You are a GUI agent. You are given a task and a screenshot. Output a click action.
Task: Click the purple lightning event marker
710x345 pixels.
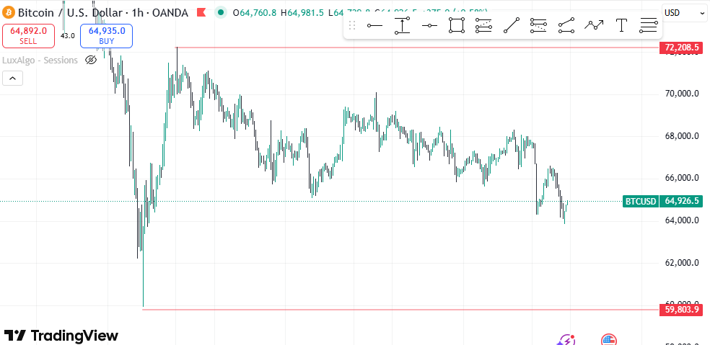tap(566, 340)
